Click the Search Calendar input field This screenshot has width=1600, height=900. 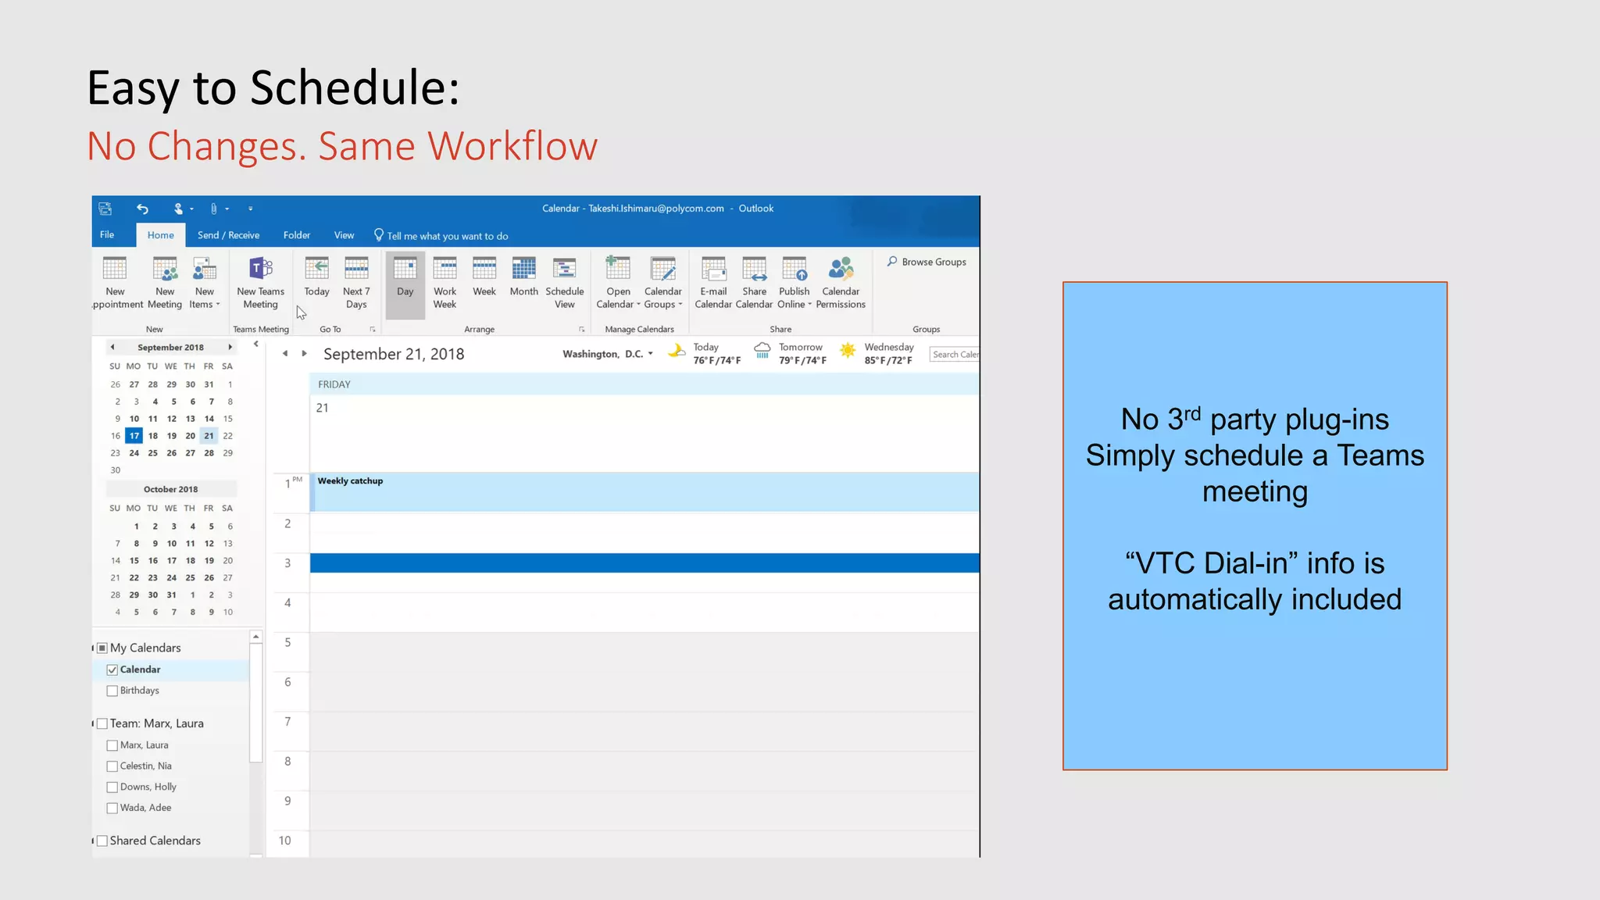point(955,355)
